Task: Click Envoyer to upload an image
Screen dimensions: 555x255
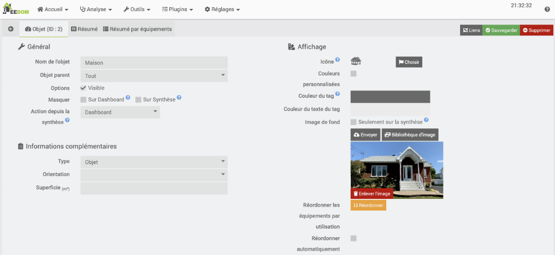Action: point(365,135)
